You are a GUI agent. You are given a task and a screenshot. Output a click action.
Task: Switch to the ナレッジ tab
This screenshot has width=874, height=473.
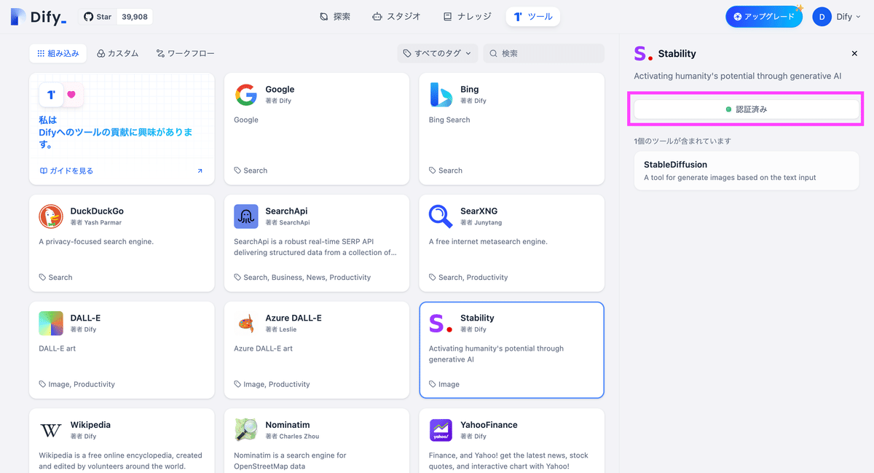pyautogui.click(x=467, y=16)
